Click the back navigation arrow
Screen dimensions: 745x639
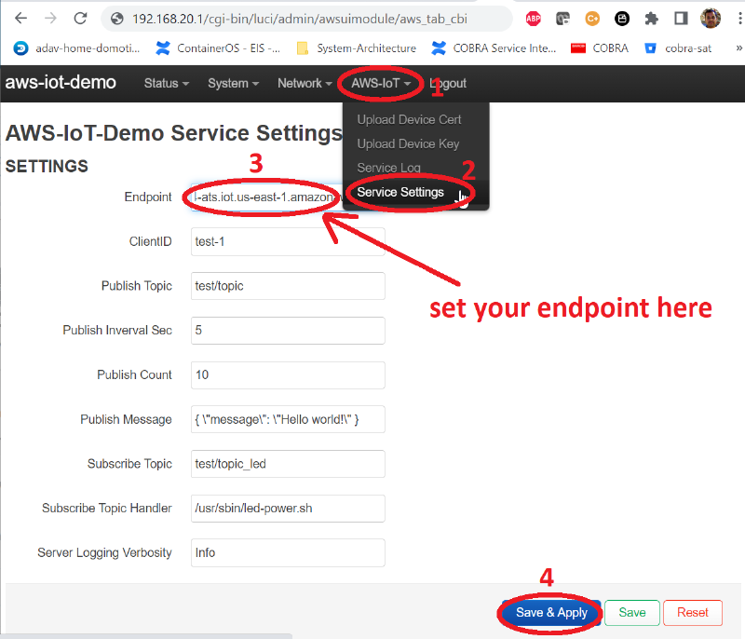pos(20,18)
